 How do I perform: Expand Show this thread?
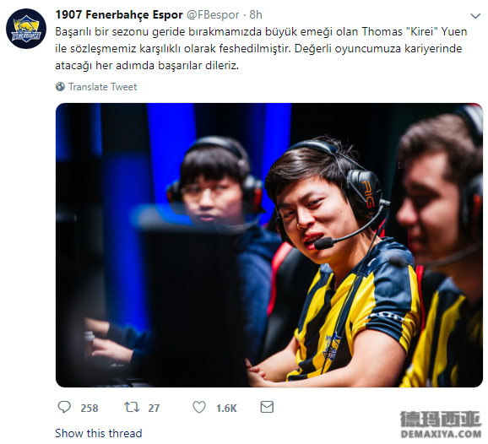[98, 433]
